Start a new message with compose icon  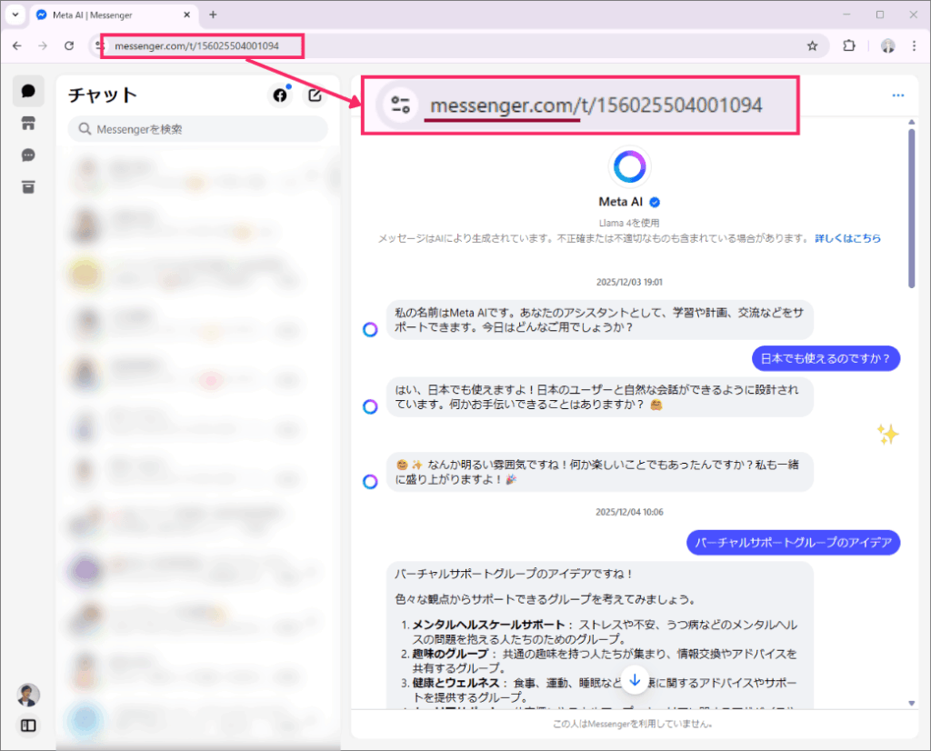tap(315, 95)
